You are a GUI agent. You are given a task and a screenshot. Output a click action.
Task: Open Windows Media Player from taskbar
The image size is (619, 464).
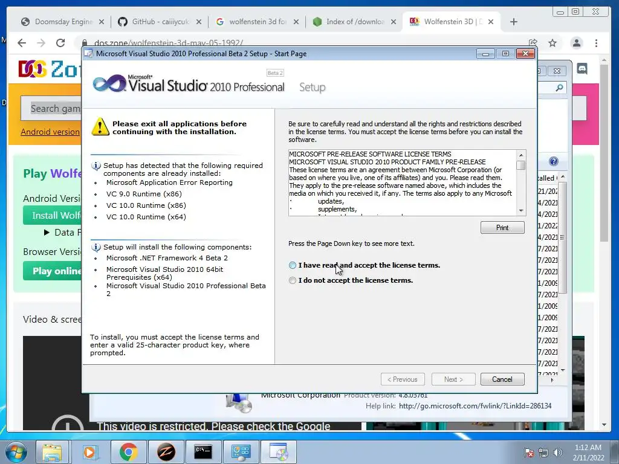pyautogui.click(x=89, y=452)
